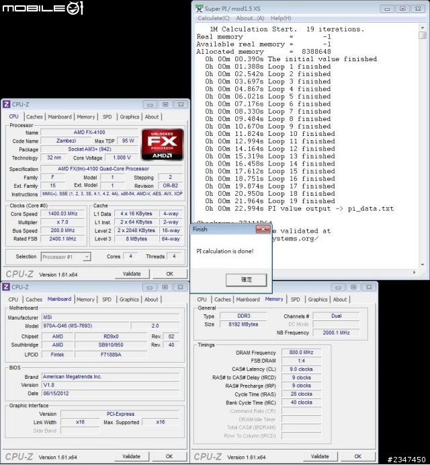Click the Core Voltage value 1.008 V

coord(122,157)
